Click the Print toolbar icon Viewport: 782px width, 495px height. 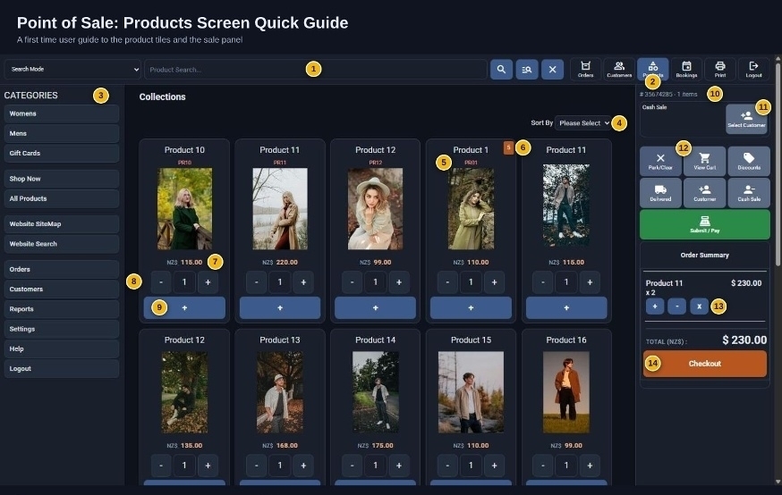(x=720, y=69)
